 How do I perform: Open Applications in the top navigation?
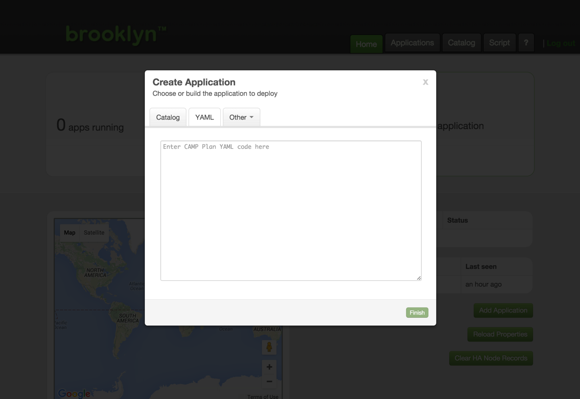click(412, 43)
